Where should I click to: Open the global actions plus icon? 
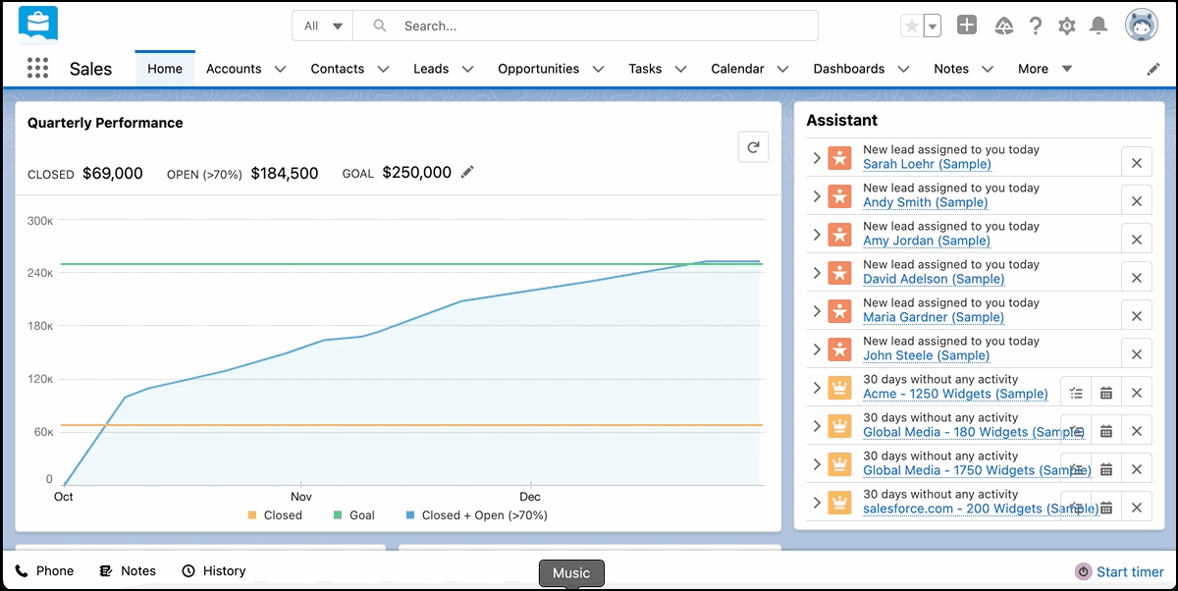click(967, 27)
